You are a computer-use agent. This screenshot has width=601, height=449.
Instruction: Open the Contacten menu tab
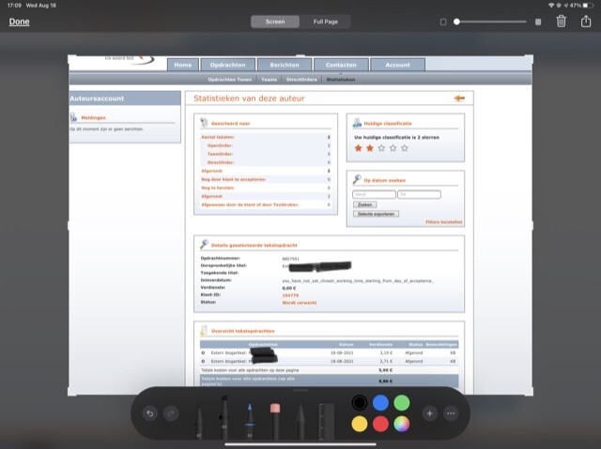pos(341,65)
